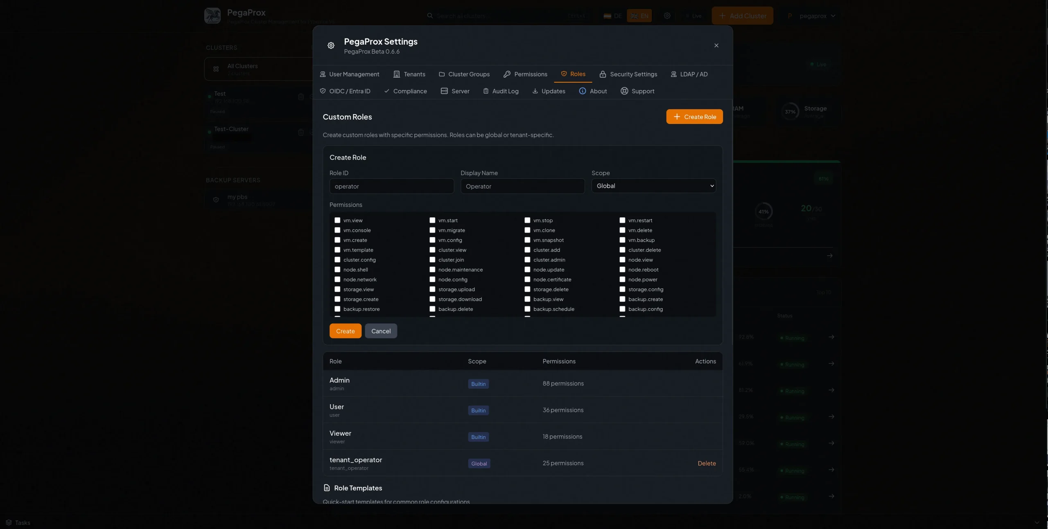This screenshot has width=1048, height=529.
Task: Click the Display Name input field
Action: pos(522,186)
